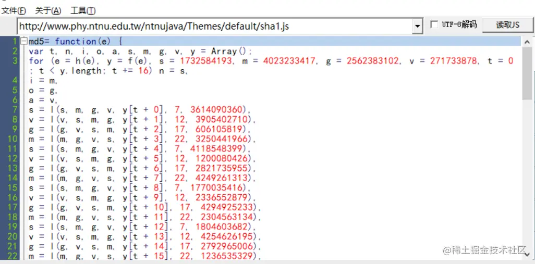Click the constant 2304563134
Screen dimensions: 535x264
click(227, 217)
